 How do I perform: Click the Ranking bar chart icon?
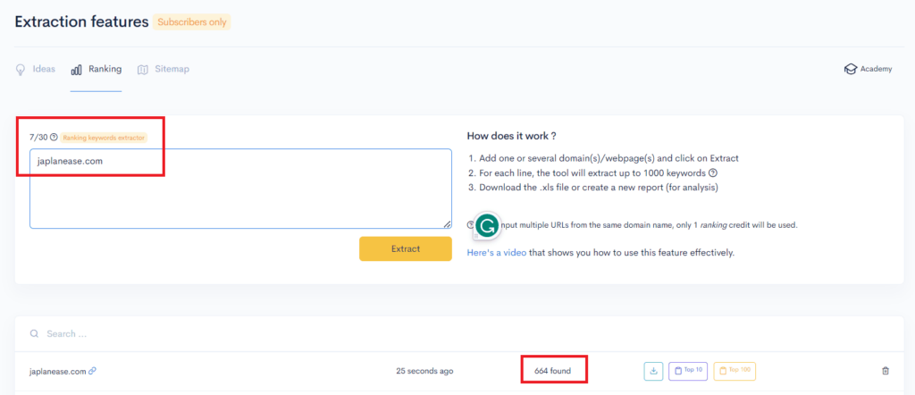(x=77, y=70)
